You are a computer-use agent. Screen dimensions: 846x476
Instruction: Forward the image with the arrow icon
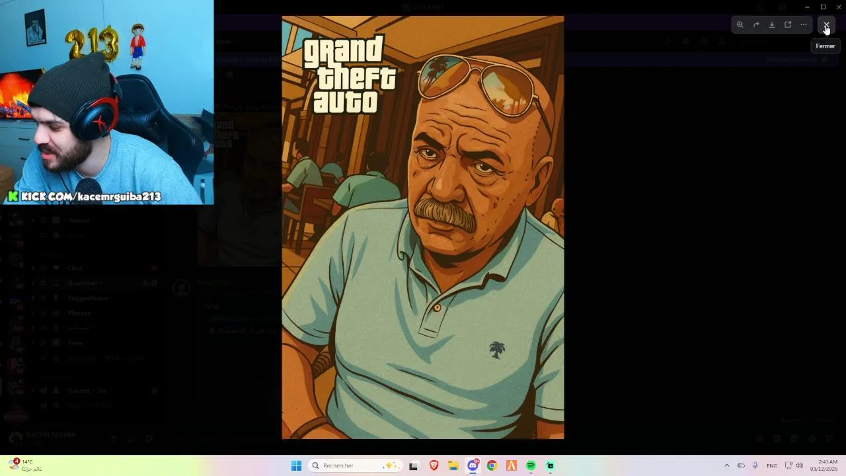pyautogui.click(x=756, y=25)
